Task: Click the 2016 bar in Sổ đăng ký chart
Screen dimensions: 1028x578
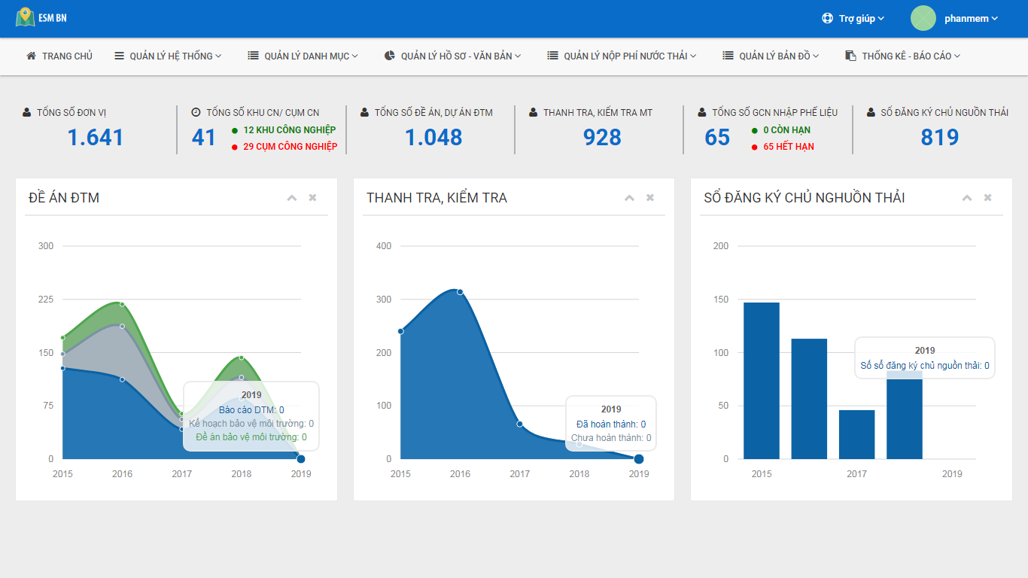Action: (809, 399)
